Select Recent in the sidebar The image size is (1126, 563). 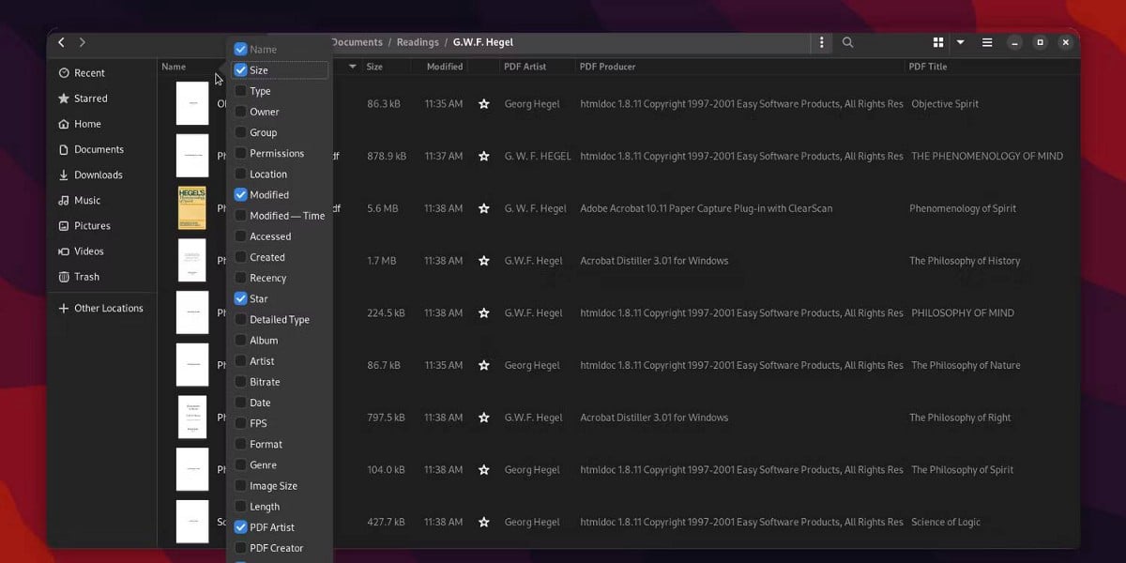pyautogui.click(x=88, y=72)
